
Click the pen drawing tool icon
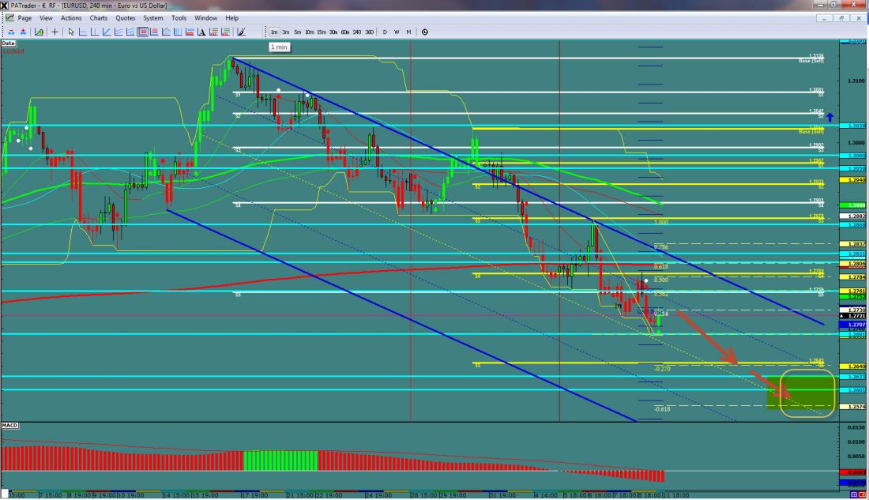click(242, 32)
